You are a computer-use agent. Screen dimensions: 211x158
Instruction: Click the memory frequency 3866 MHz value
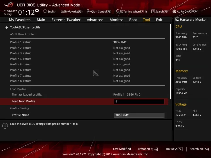181,82
